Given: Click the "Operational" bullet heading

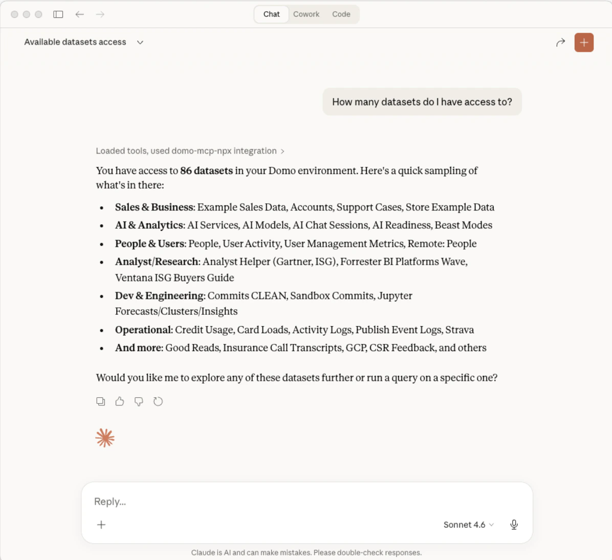Looking at the screenshot, I should click(x=143, y=330).
